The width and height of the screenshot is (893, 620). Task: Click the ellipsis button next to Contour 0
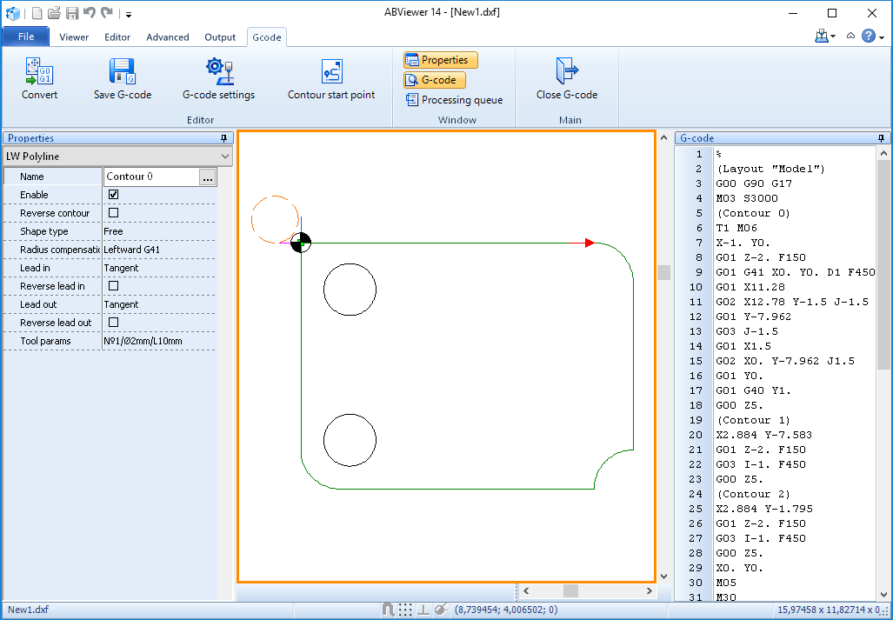pos(207,177)
